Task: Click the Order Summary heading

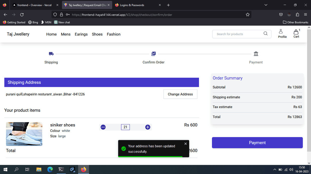Action: point(227,78)
